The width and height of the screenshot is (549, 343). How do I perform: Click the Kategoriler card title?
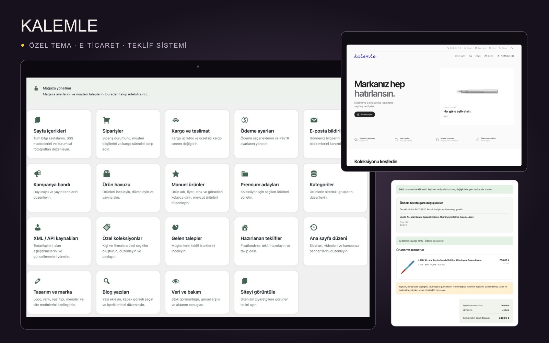click(x=322, y=185)
